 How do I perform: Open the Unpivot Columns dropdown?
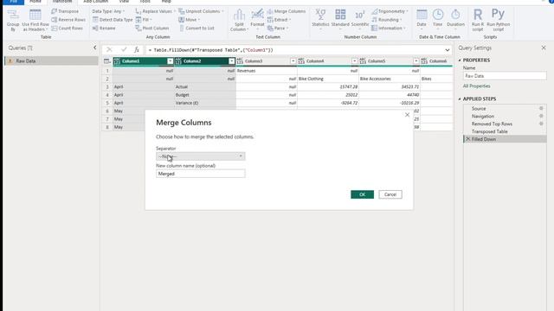[x=201, y=11]
